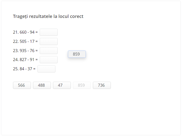Image resolution: width=182 pixels, height=136 pixels.
Task: Choose the 736 answer tile
Action: 102,85
